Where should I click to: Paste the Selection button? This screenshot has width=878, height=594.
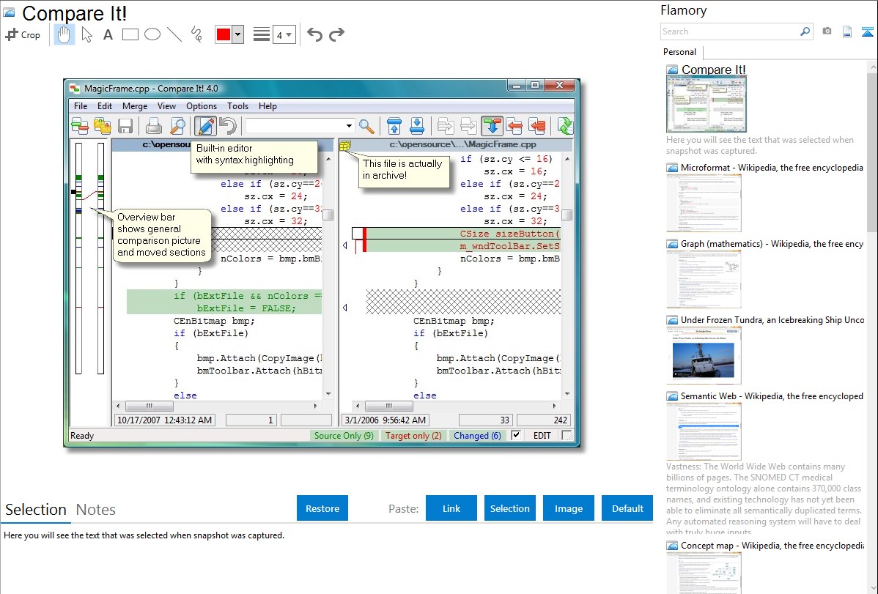[510, 508]
